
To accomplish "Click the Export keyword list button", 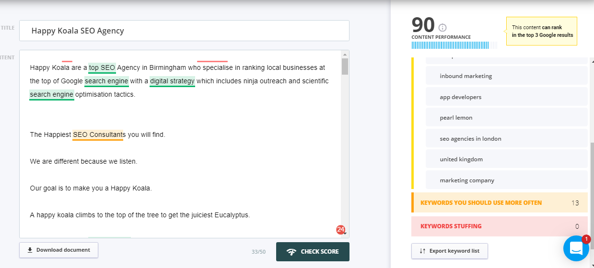I will pyautogui.click(x=449, y=251).
